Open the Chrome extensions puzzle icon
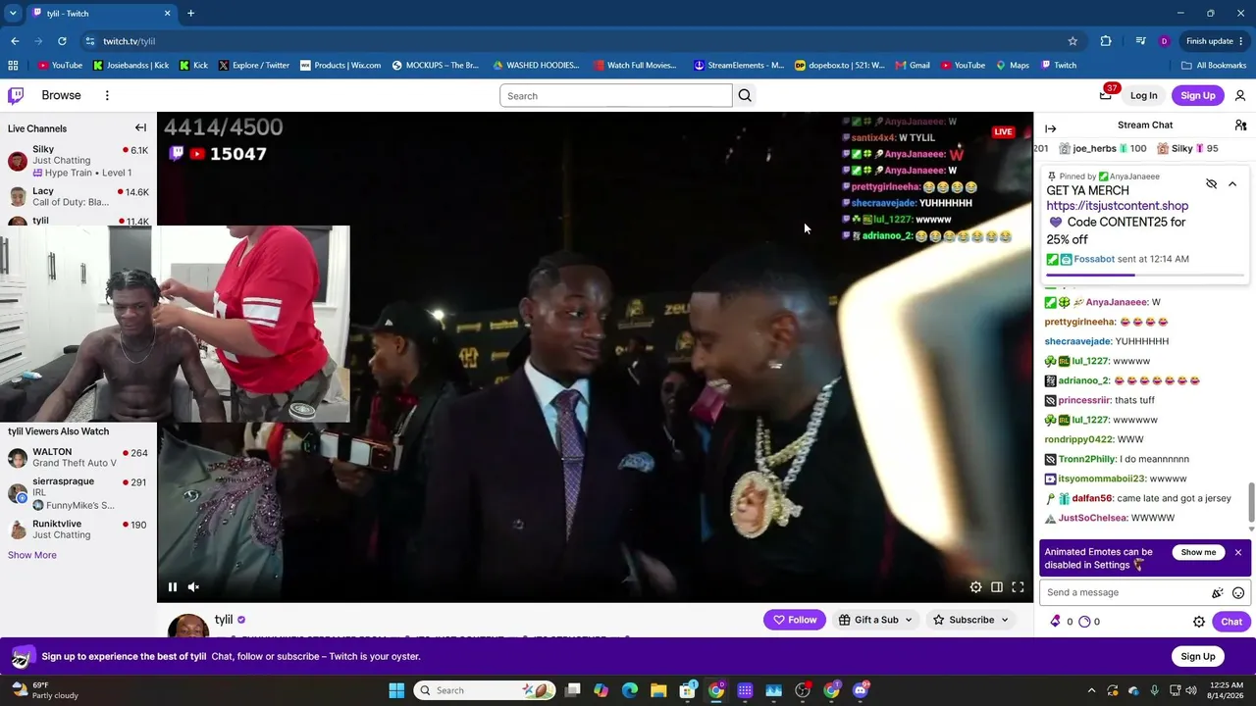The height and width of the screenshot is (706, 1256). [x=1106, y=41]
